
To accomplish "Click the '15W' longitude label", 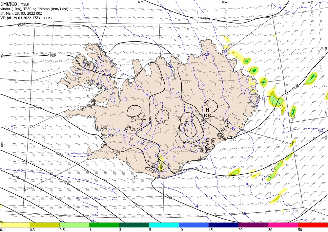I will 224,2.
